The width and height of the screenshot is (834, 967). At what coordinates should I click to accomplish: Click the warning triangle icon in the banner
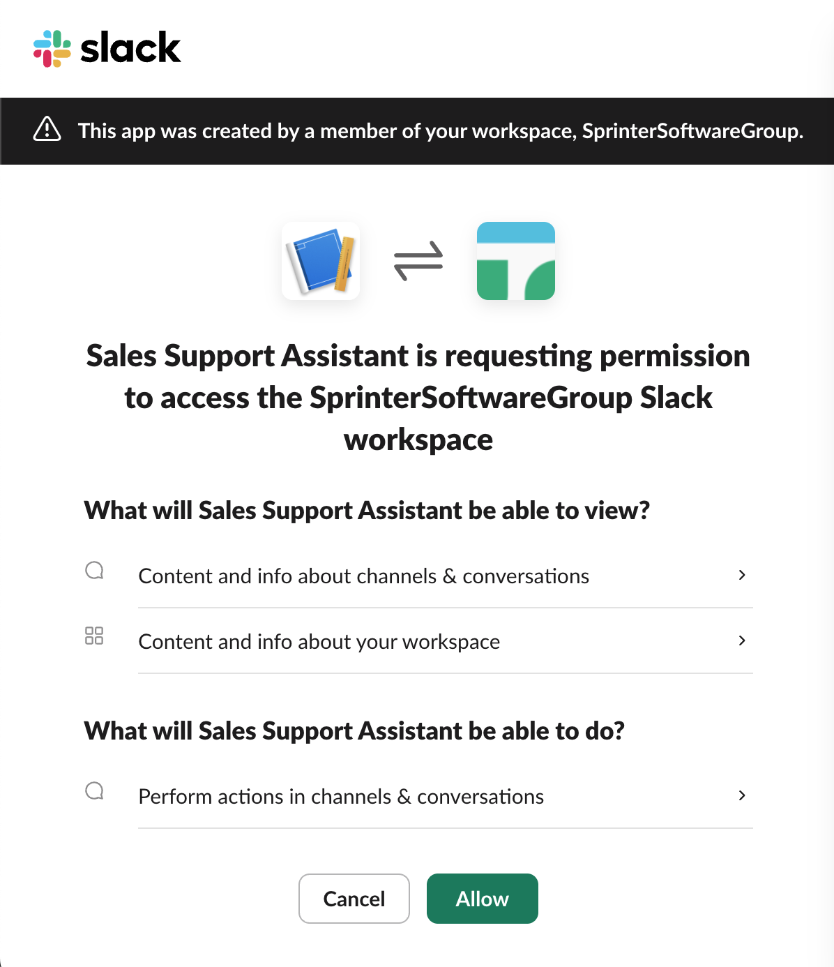click(46, 130)
